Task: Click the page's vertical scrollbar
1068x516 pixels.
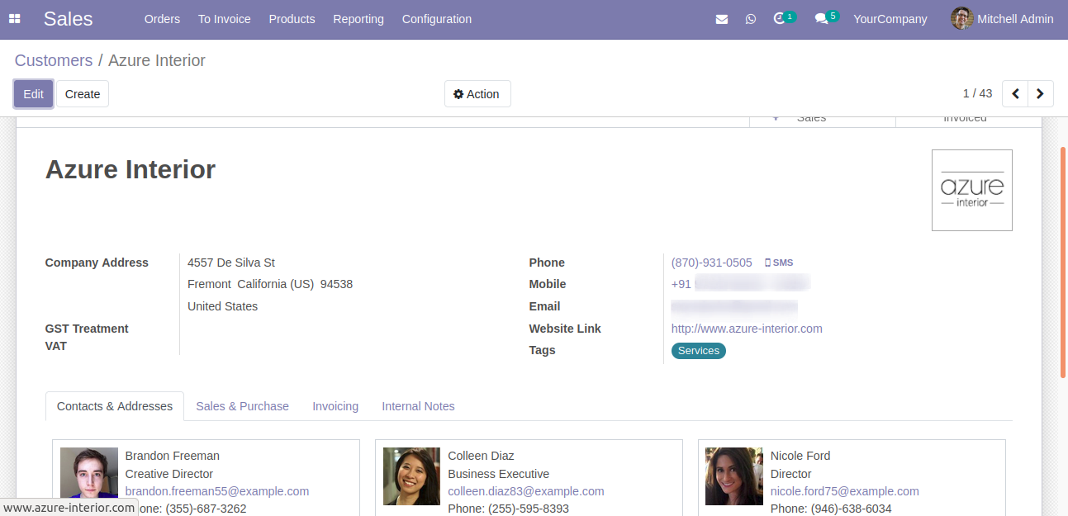Action: click(1063, 263)
